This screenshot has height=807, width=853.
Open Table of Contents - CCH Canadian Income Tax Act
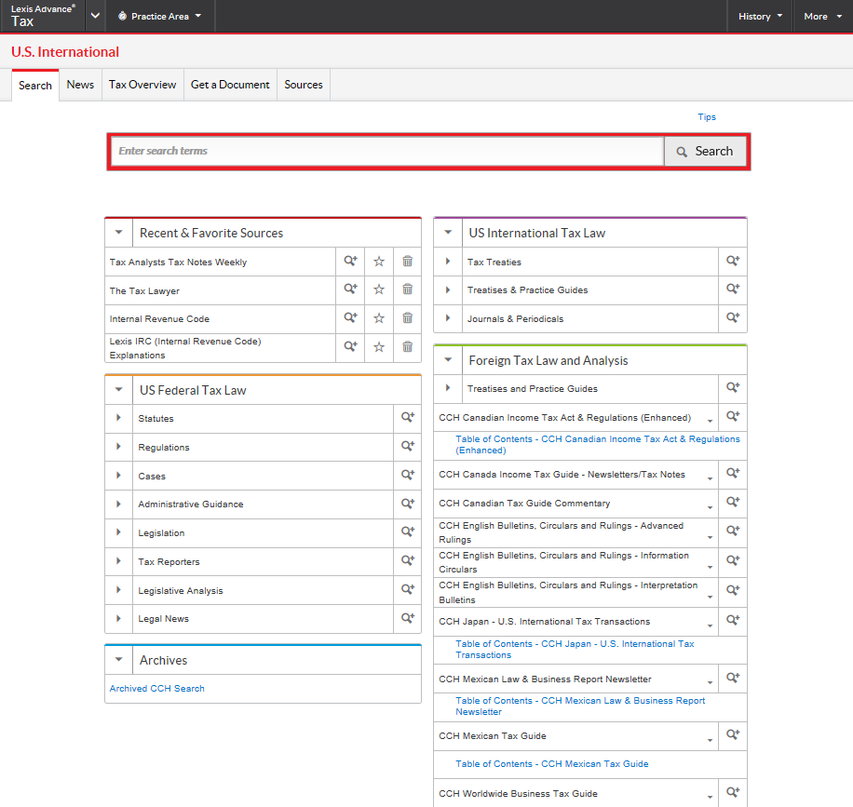[598, 444]
